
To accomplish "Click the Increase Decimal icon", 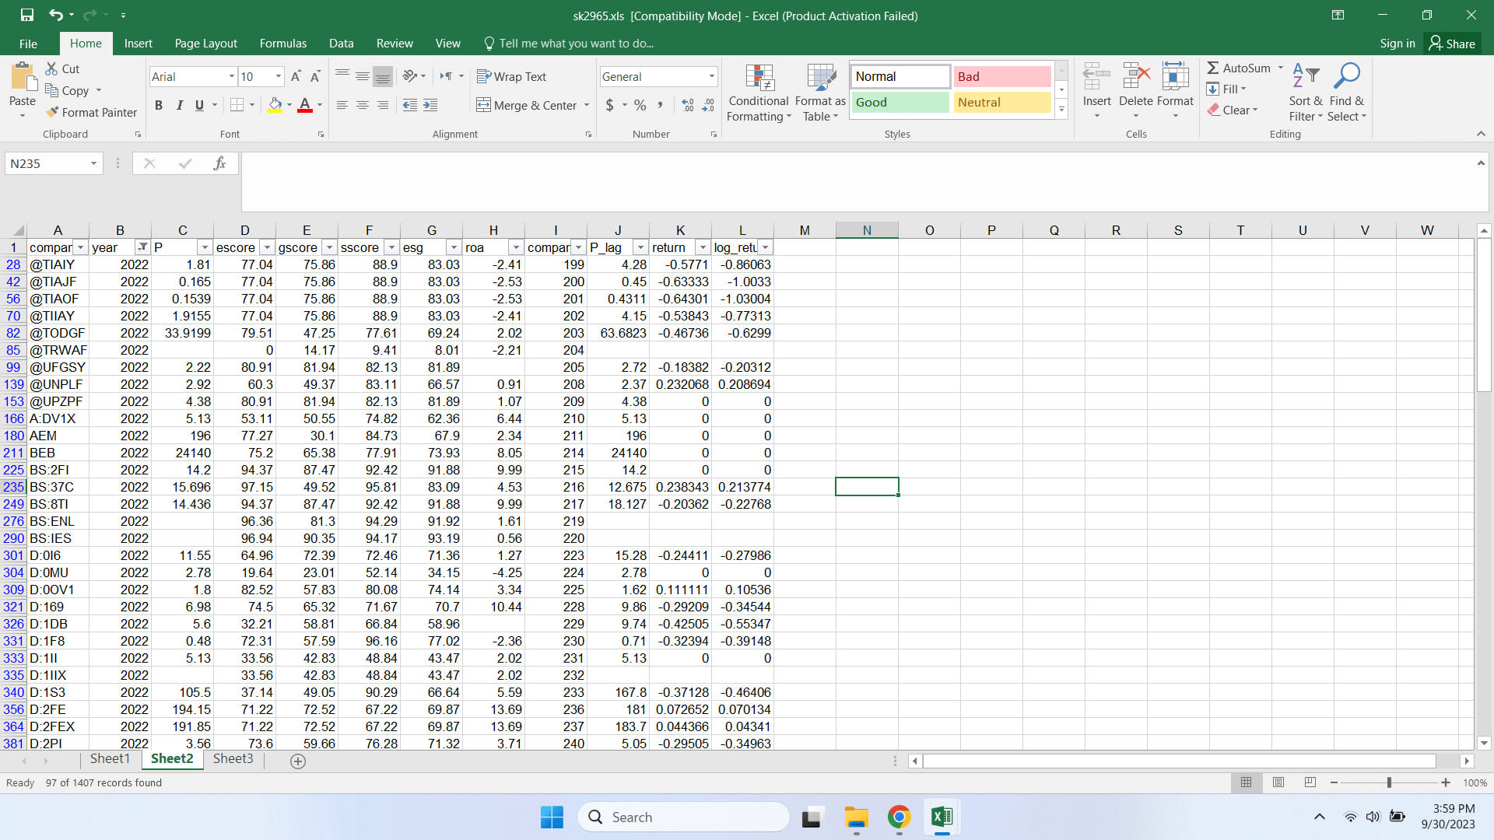I will tap(688, 105).
